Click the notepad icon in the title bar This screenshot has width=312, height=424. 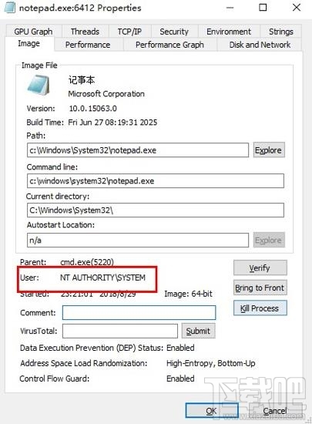coord(10,7)
